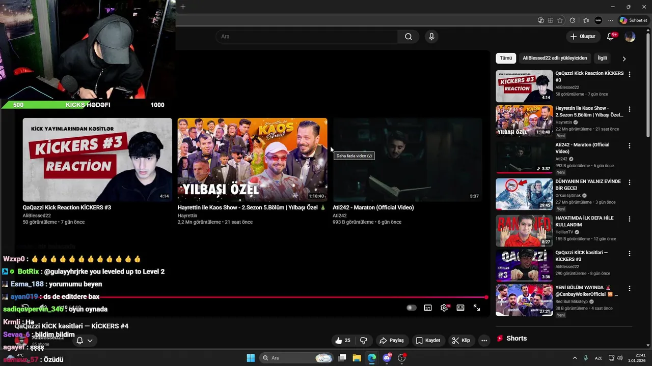Dislike the video with thumbs down
Viewport: 652px width, 366px height.
point(364,341)
